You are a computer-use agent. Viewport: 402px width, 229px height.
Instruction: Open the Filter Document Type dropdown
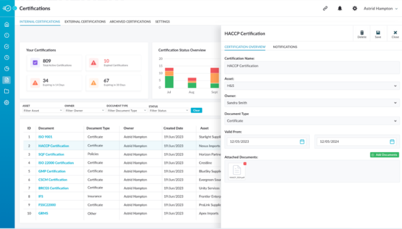(126, 111)
